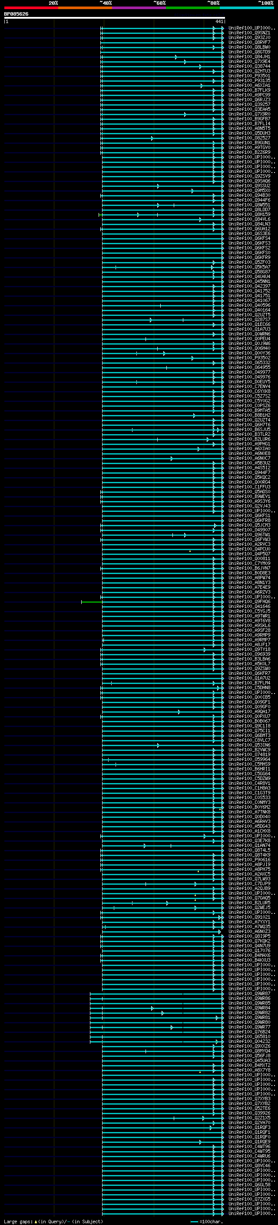Select label UniRef100_Q8H159
Screen dimensions: 278x1225
point(249,214)
